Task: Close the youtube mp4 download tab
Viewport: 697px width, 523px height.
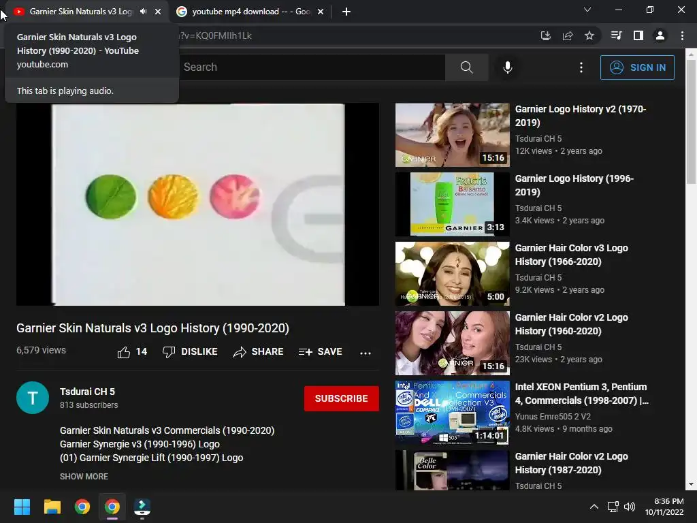Action: [x=321, y=12]
